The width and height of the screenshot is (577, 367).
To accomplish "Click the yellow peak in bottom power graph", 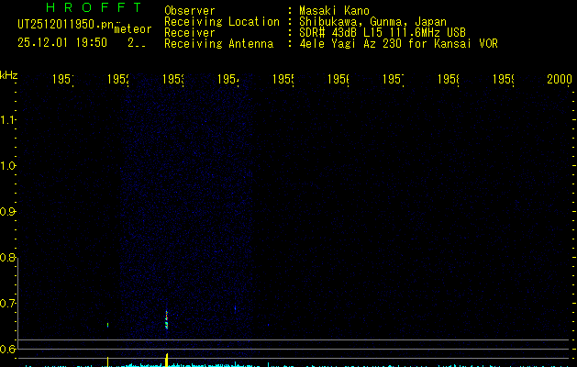I will pyautogui.click(x=166, y=358).
